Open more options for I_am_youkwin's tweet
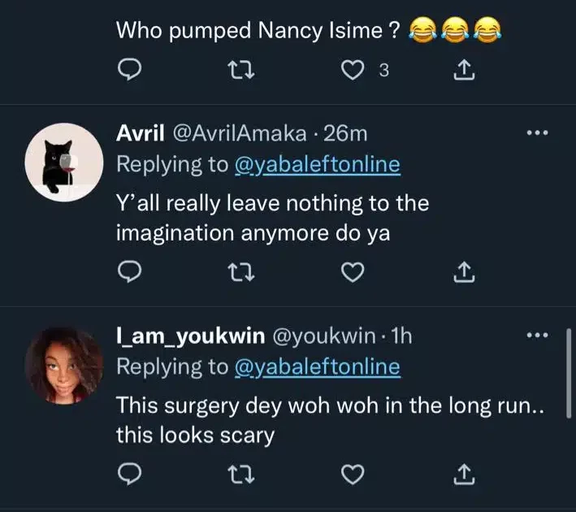Screen dimensions: 576x512 pyautogui.click(x=538, y=335)
